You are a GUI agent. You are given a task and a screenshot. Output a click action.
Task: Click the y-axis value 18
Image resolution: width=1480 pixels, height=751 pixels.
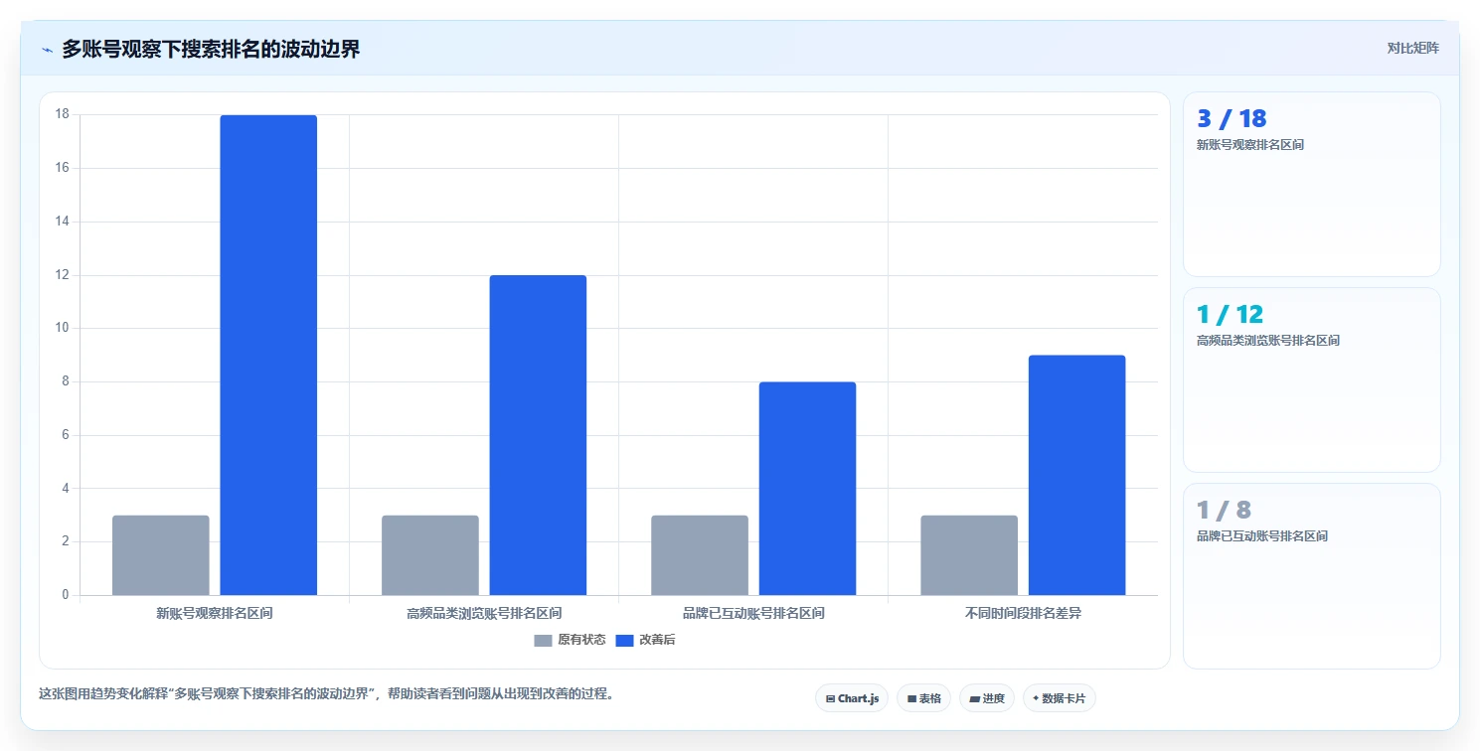[x=63, y=114]
